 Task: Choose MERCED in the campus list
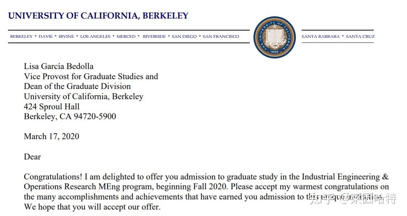126,37
